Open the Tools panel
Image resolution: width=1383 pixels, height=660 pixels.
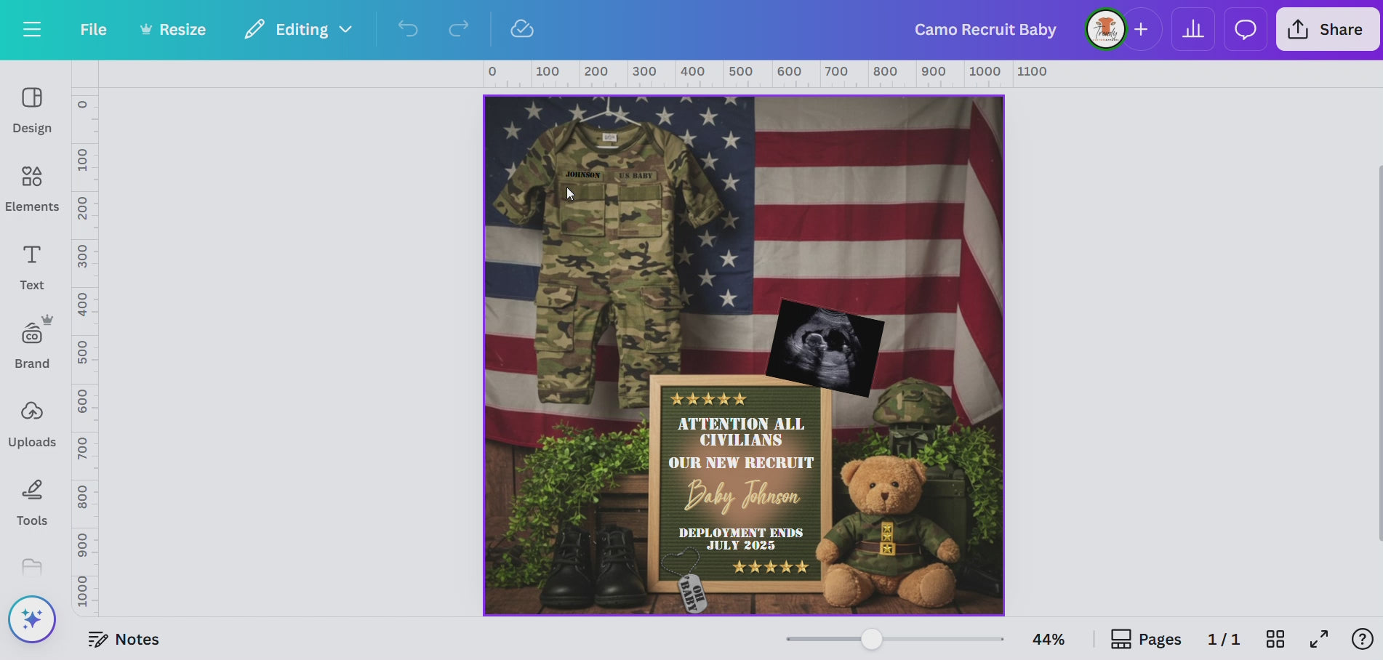[32, 503]
